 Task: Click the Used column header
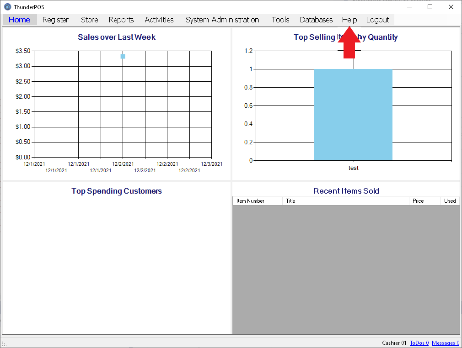(x=450, y=201)
